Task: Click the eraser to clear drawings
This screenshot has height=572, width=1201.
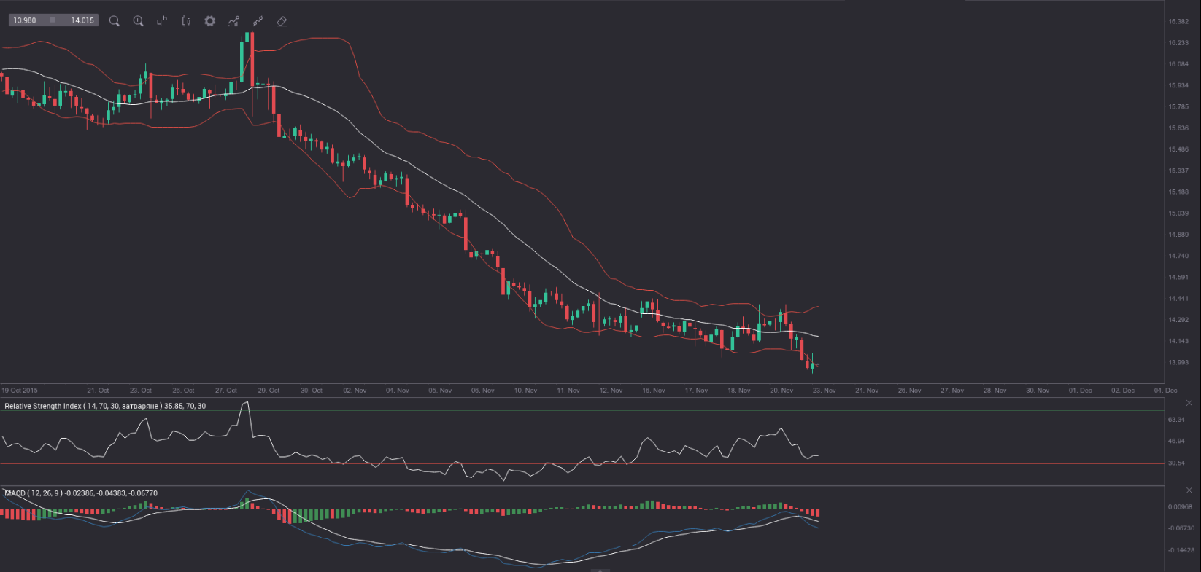Action: (x=282, y=21)
